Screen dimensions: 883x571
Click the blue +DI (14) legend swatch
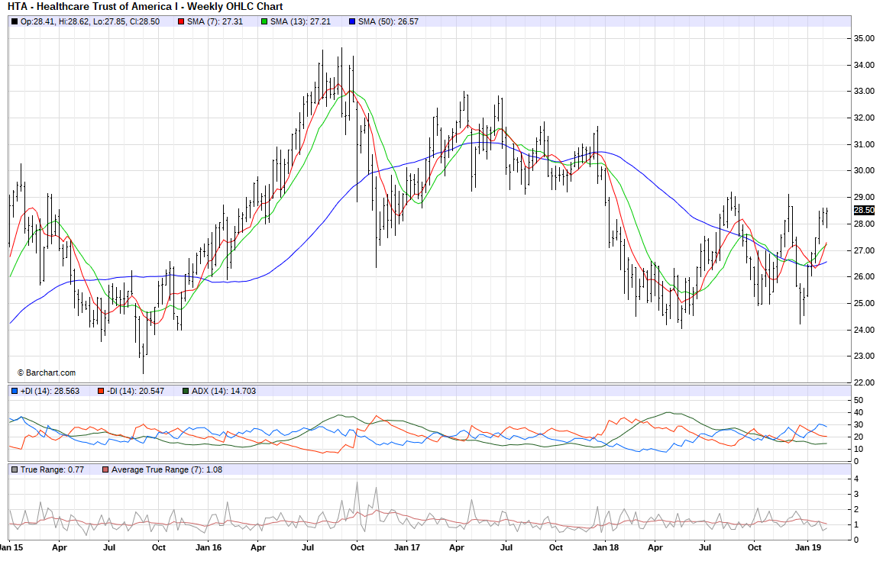(15, 391)
